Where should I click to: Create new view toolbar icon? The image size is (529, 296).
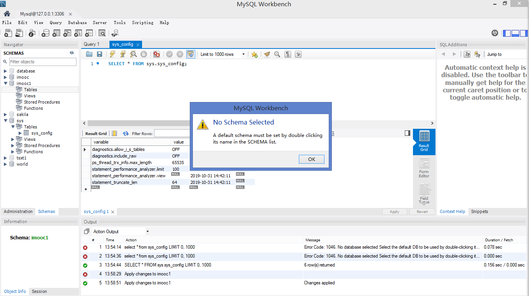[67, 33]
